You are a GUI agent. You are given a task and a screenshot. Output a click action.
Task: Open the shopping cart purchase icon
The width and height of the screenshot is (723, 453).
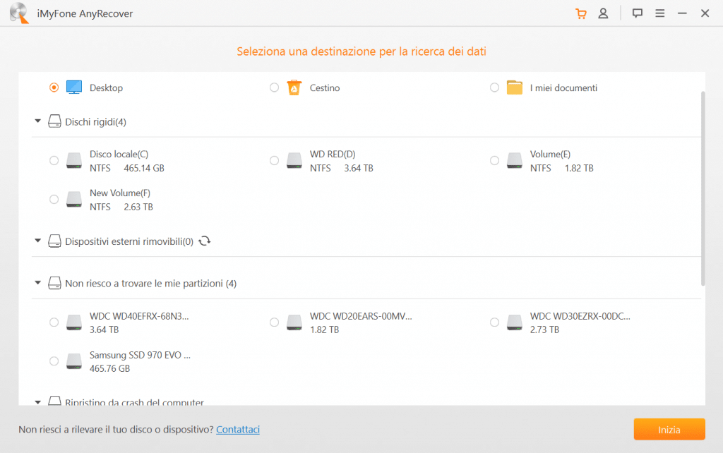coord(581,14)
